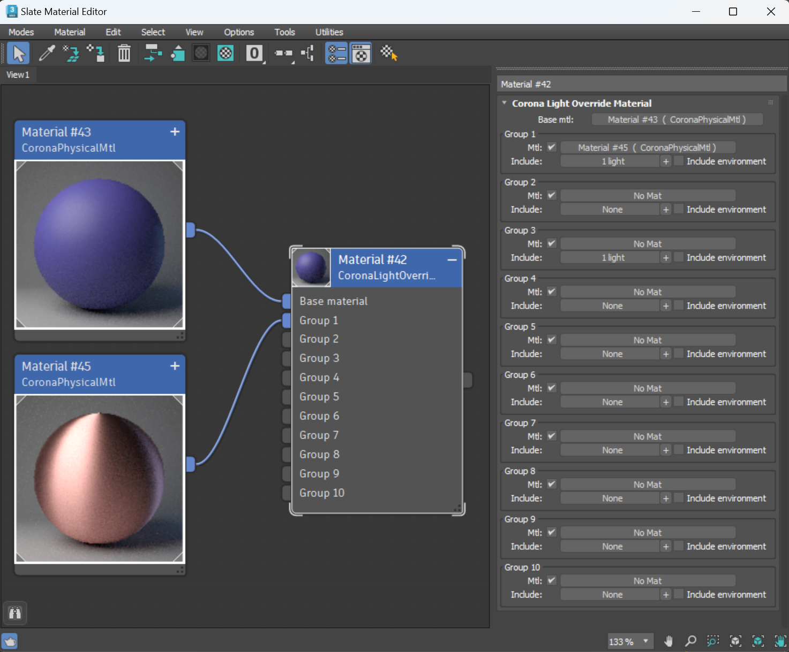789x652 pixels.
Task: Open the binoculars search icon
Action: pos(15,613)
